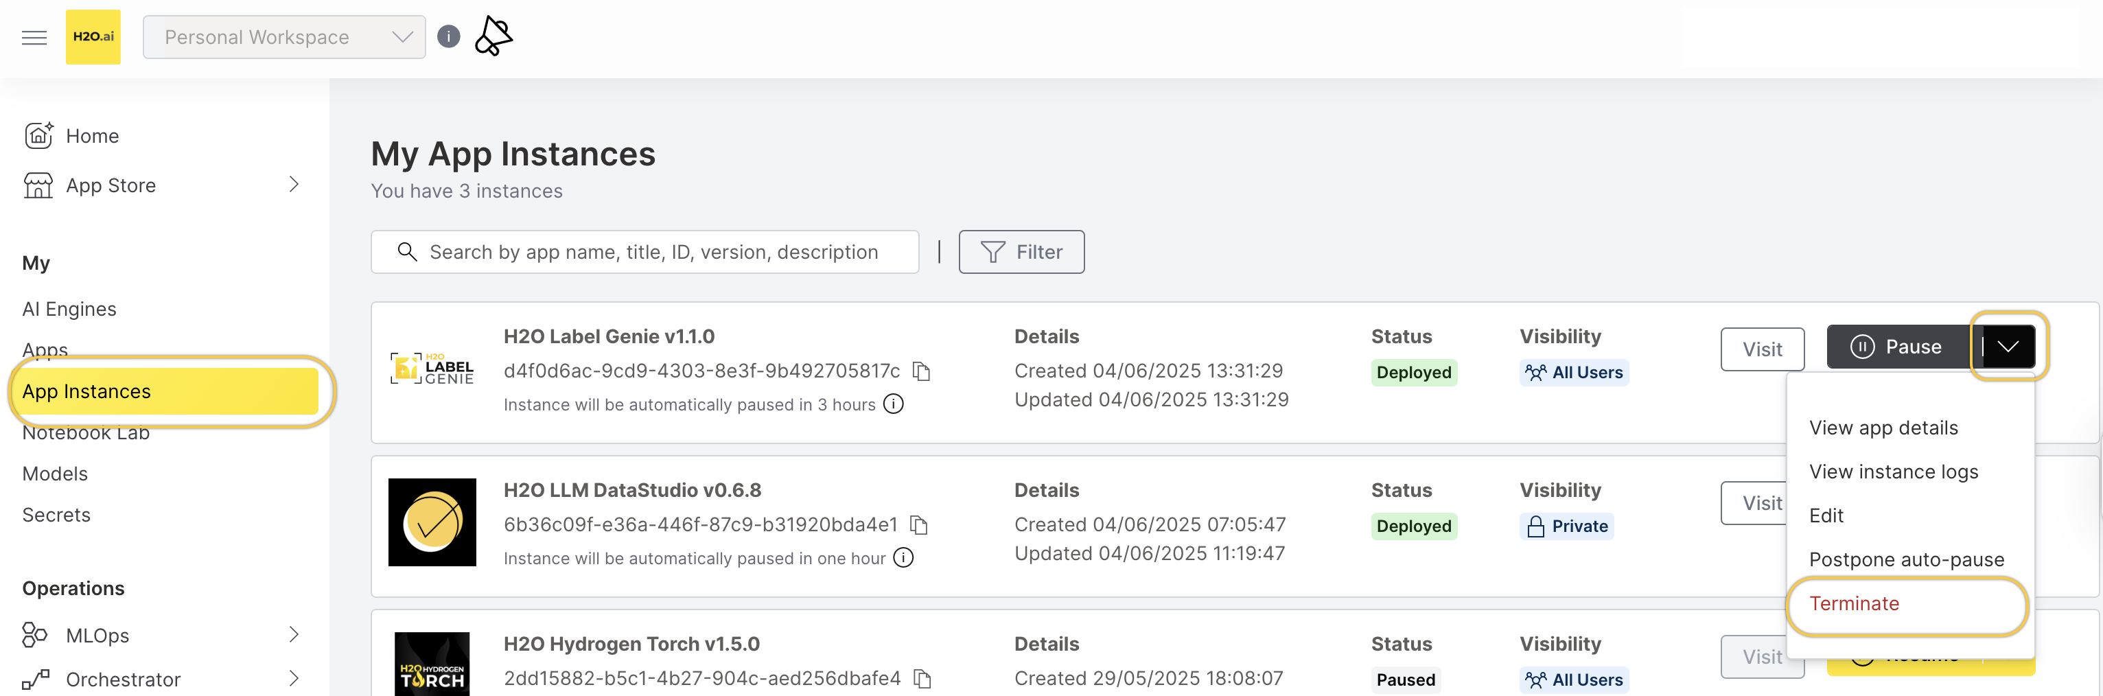This screenshot has width=2103, height=696.
Task: Open notifications bell icon
Action: pyautogui.click(x=493, y=36)
